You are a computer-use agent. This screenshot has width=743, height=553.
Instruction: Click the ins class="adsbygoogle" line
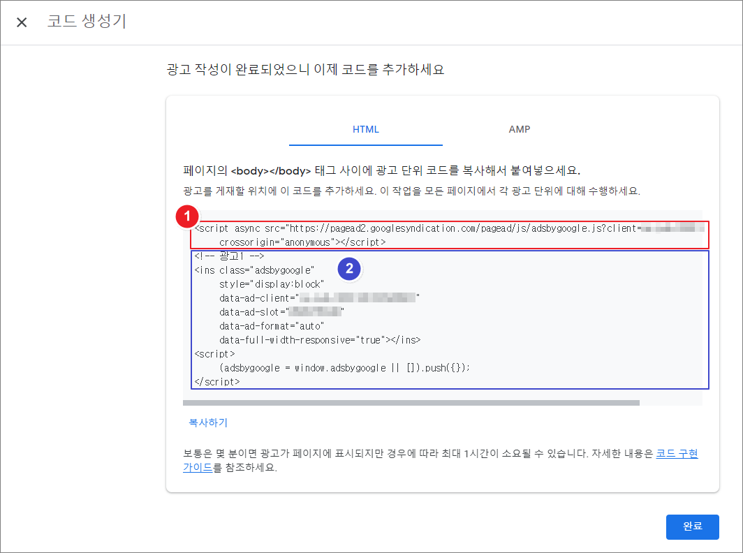pos(254,270)
